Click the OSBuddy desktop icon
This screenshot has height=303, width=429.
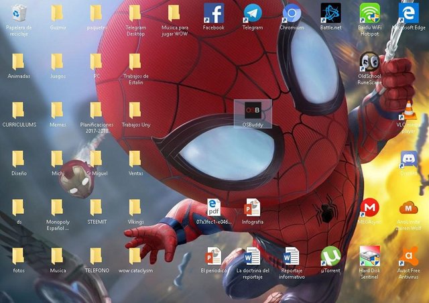click(x=252, y=111)
